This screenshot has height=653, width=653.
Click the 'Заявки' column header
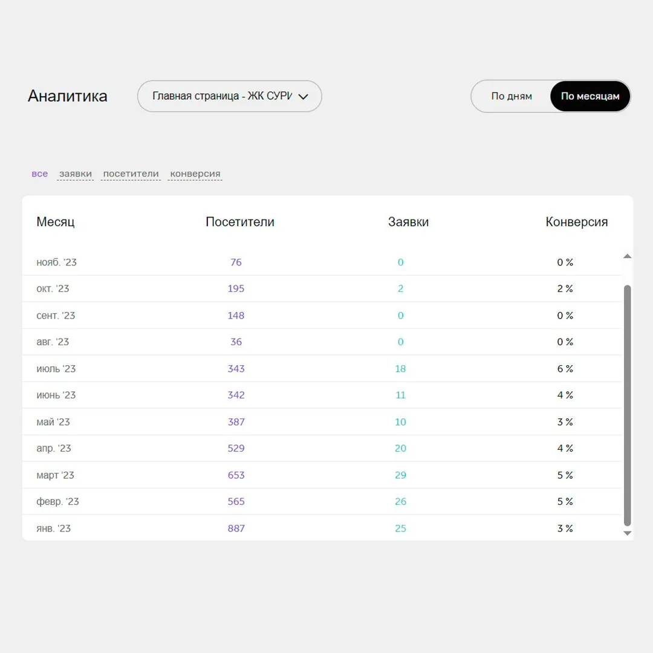[x=408, y=222]
